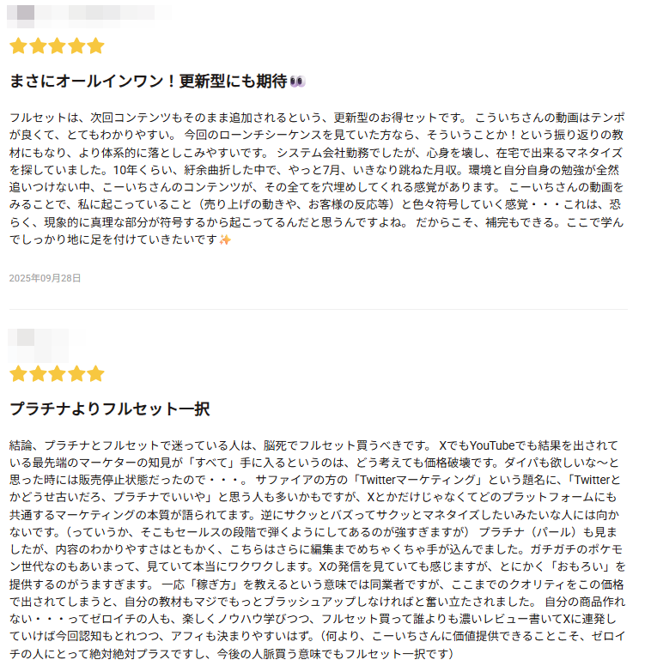Select the second star of the lower review rating
651x672 pixels.
[37, 373]
